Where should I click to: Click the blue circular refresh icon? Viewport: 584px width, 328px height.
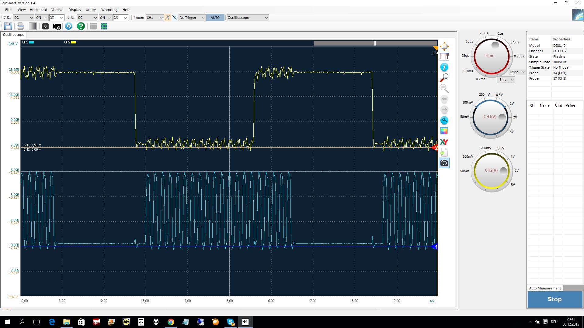pyautogui.click(x=69, y=26)
